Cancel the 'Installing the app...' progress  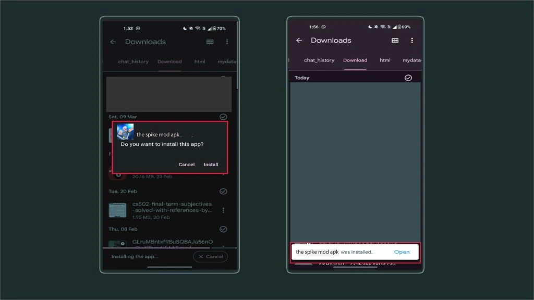[210, 257]
